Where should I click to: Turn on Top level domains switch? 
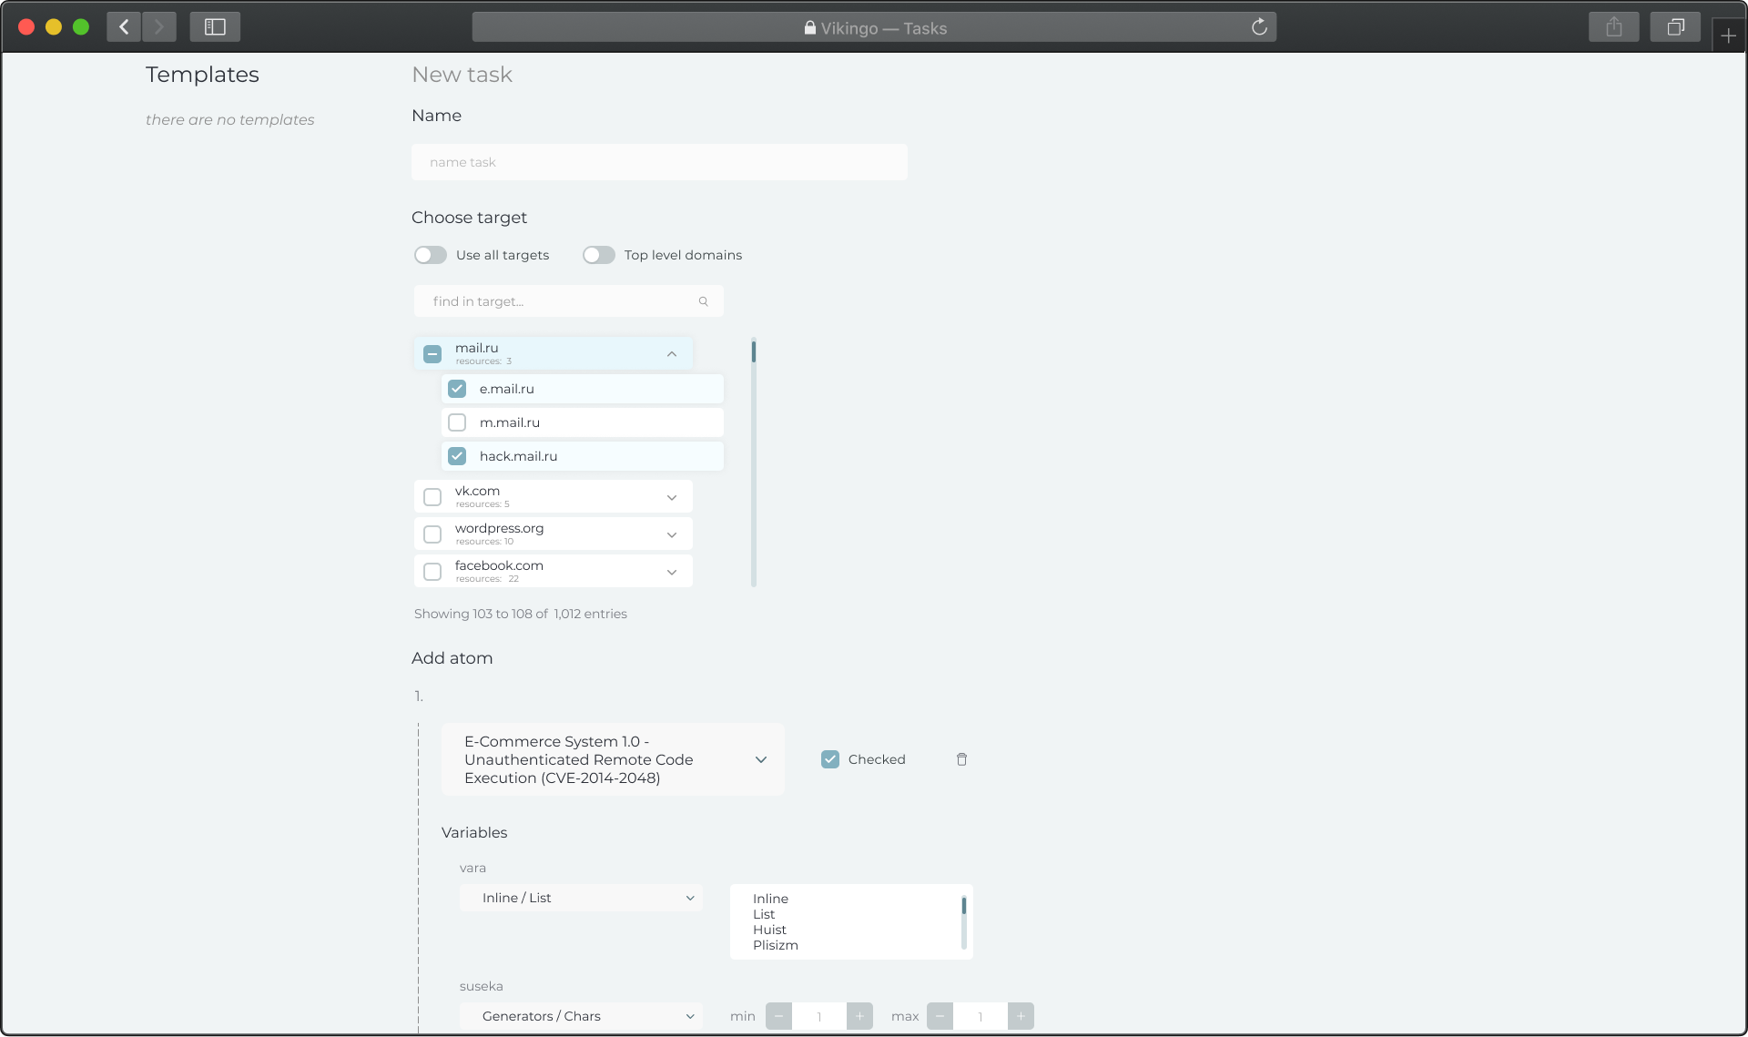coord(598,255)
